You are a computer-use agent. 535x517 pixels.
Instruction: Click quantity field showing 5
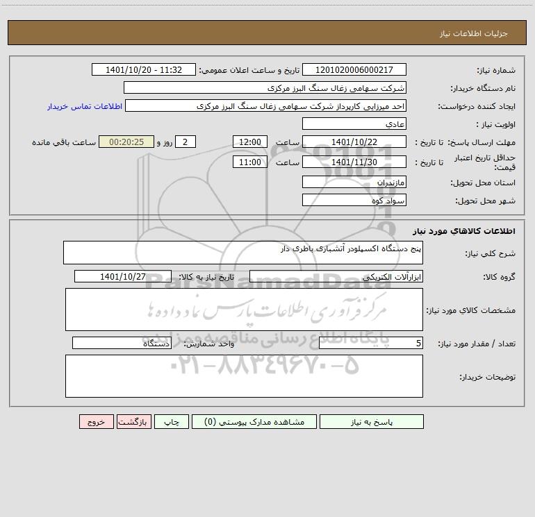pos(371,344)
